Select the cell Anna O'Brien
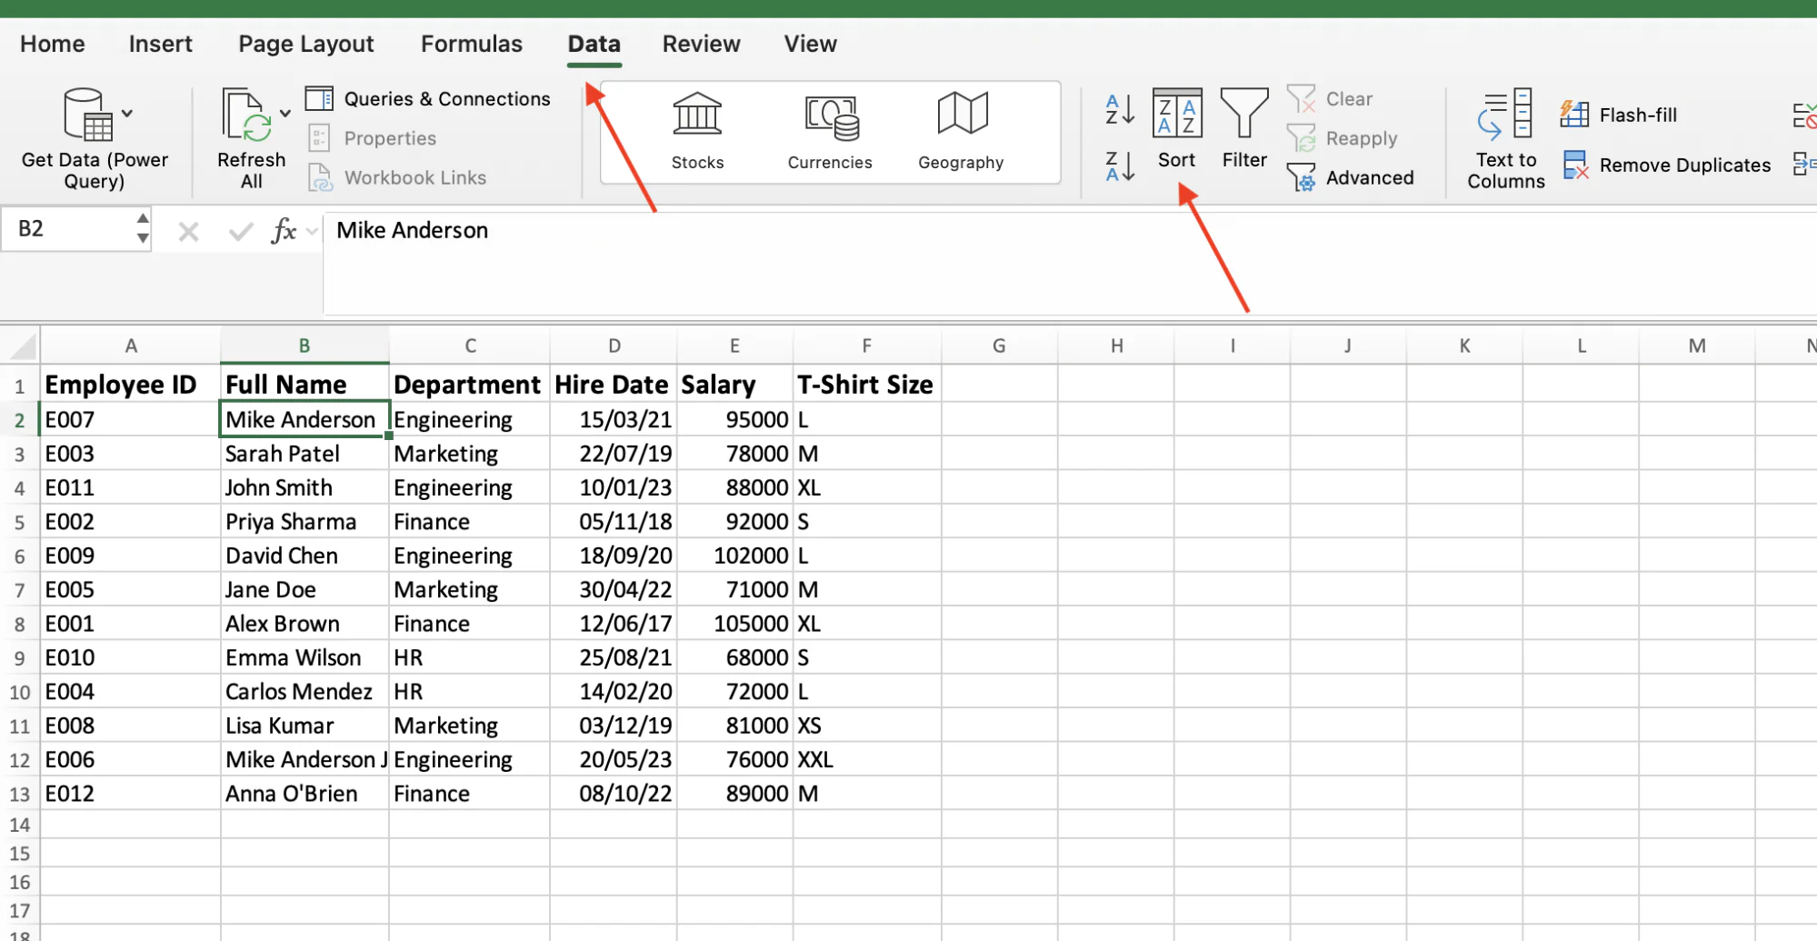The height and width of the screenshot is (941, 1817). click(x=304, y=794)
